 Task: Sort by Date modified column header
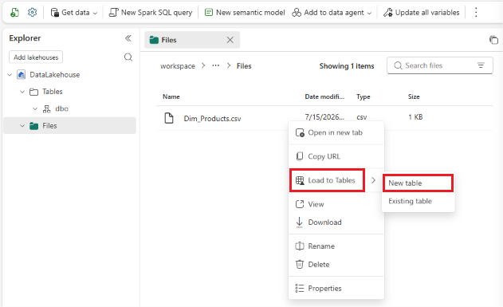click(324, 96)
